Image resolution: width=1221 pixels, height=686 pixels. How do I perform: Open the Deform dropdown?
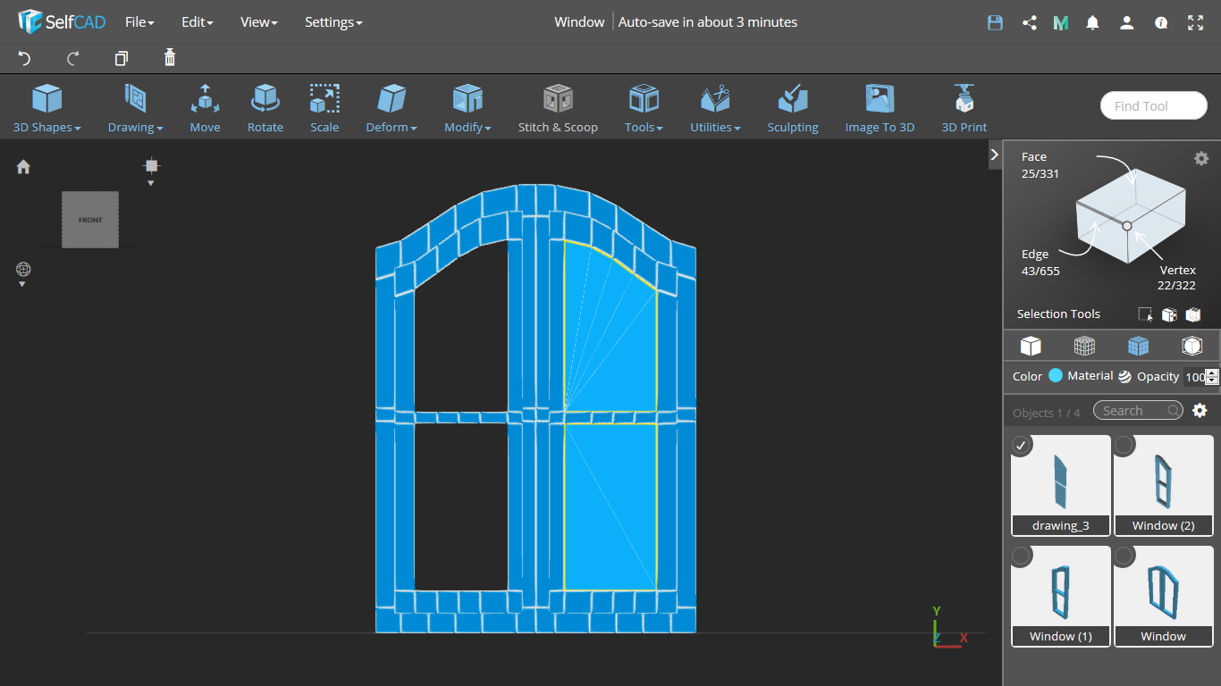pos(392,108)
